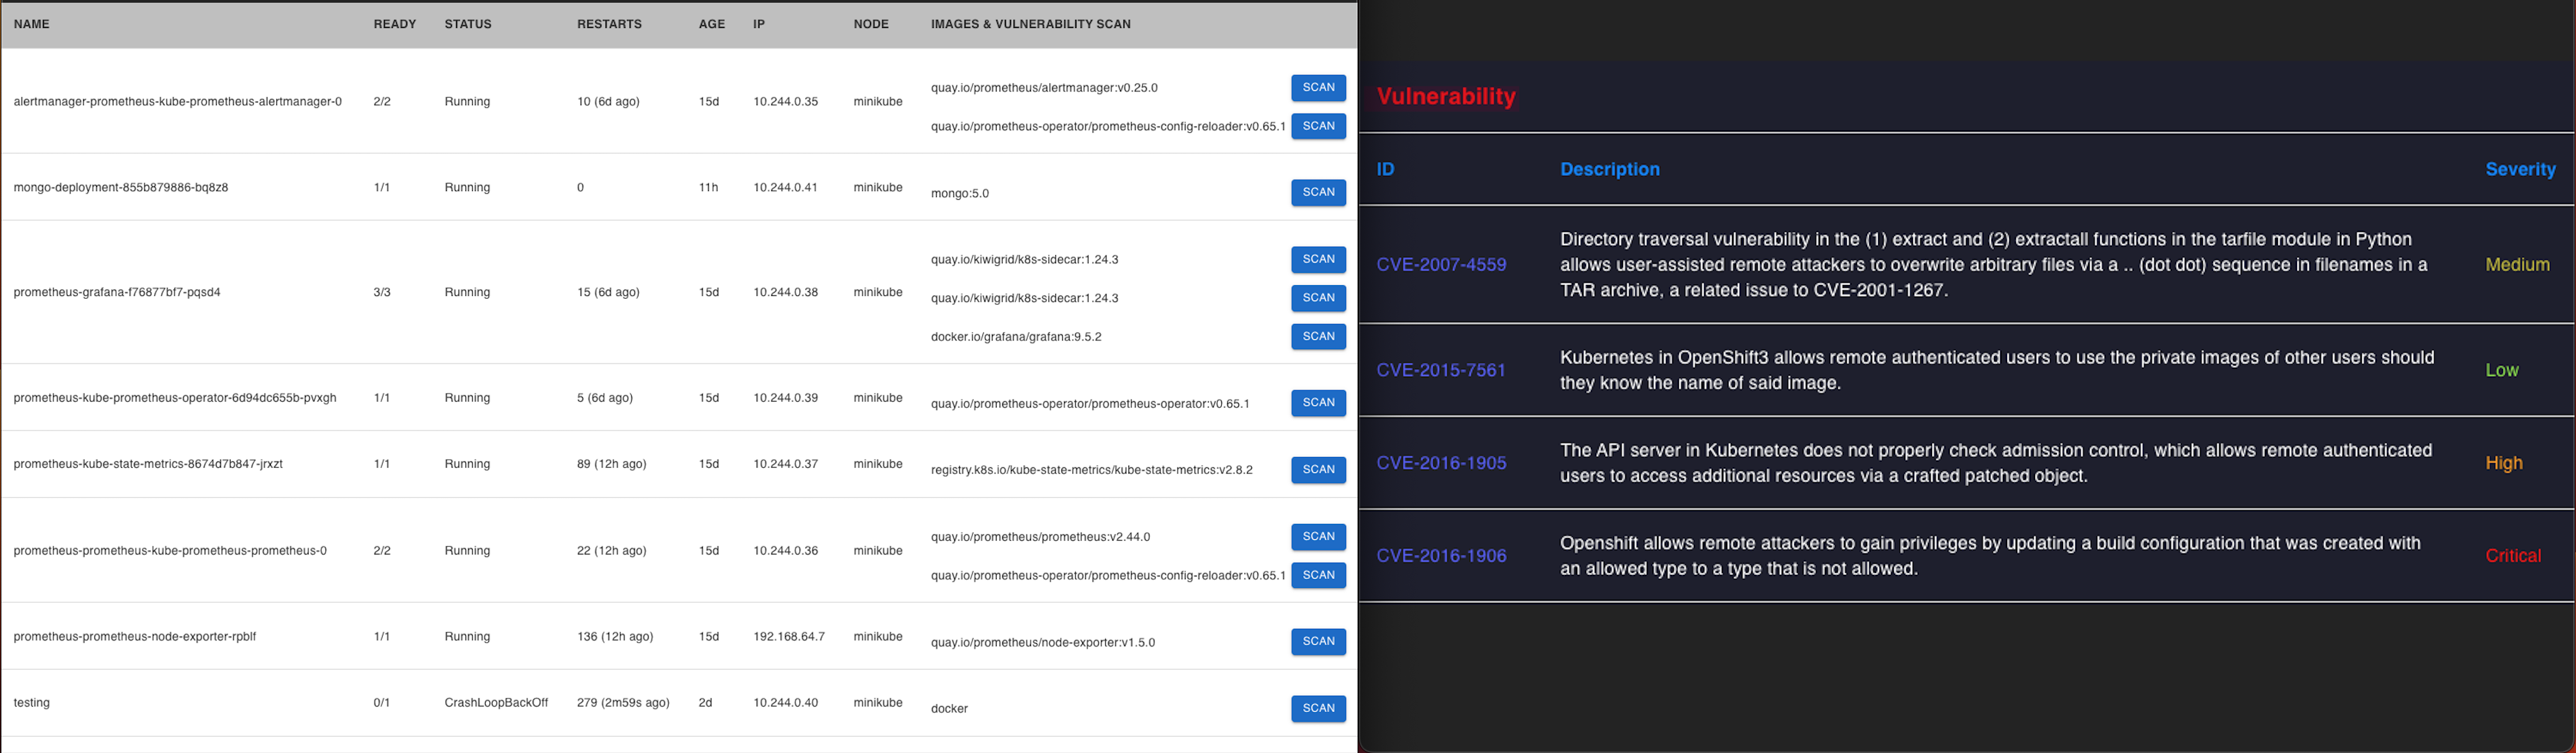Select the prometheus-prometheus-node-exporter-rpblf pod name

coord(135,637)
